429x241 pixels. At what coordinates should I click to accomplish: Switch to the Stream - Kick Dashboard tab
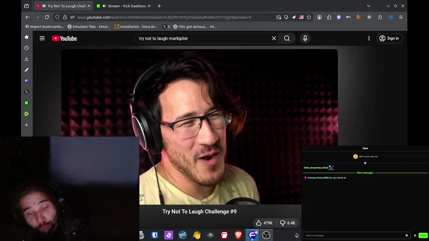click(x=123, y=6)
